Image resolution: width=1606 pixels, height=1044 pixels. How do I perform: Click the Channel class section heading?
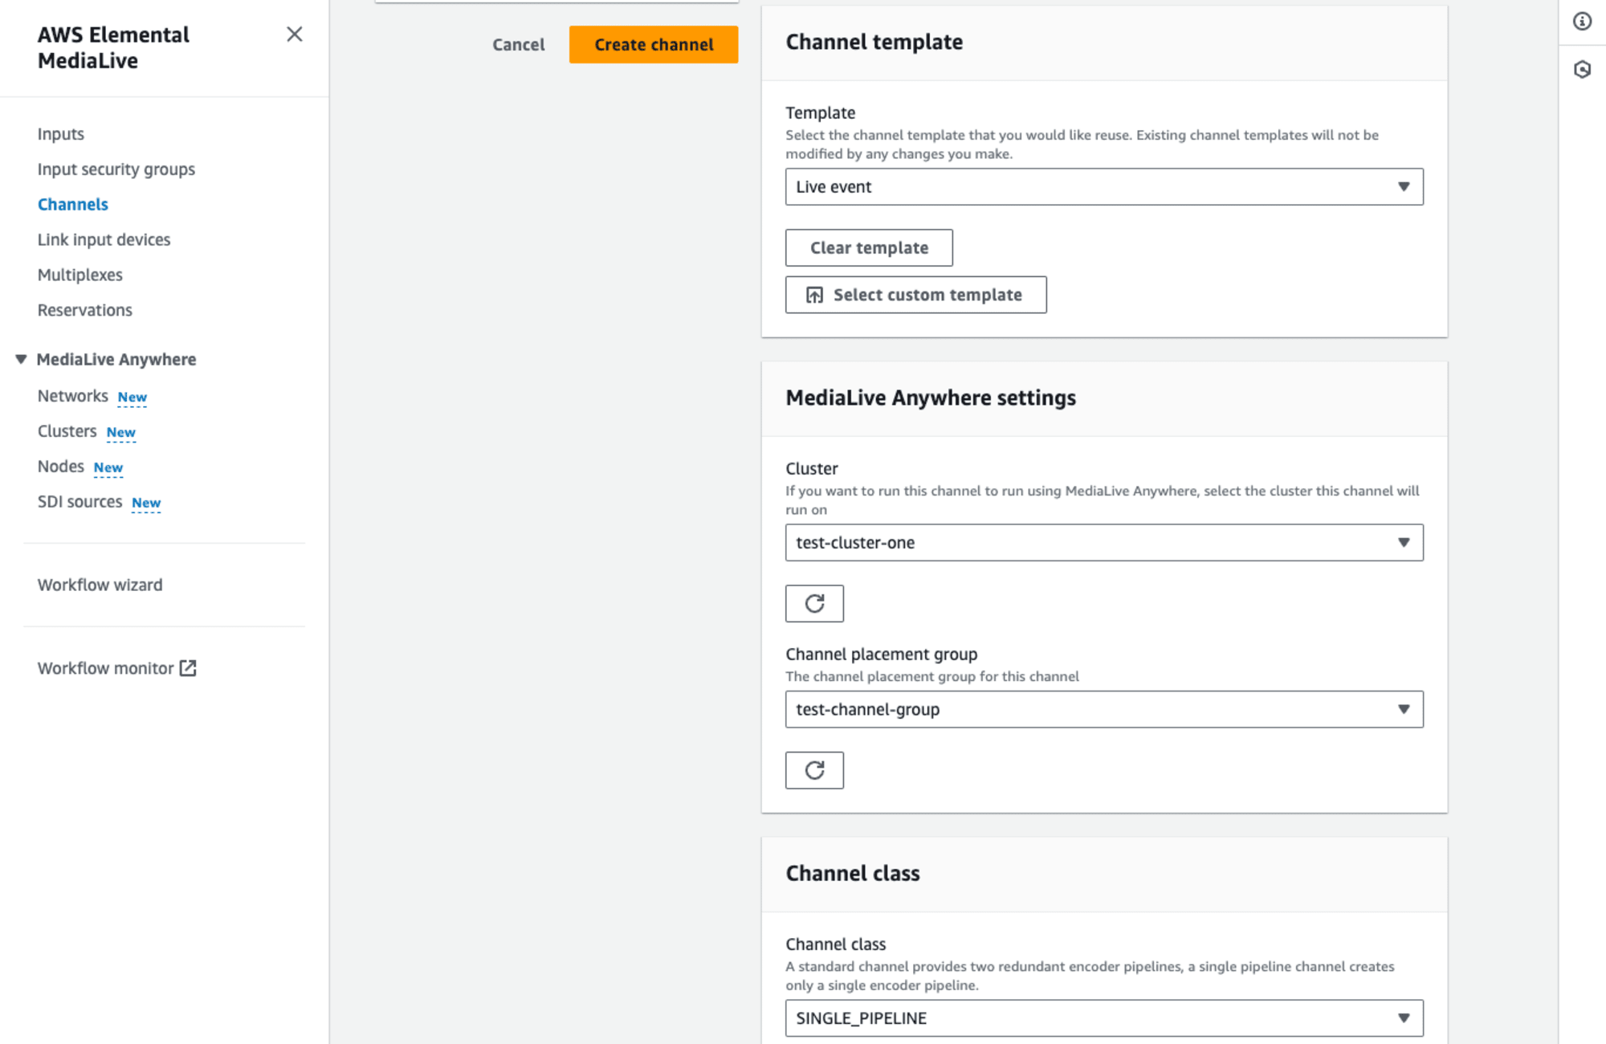point(853,873)
